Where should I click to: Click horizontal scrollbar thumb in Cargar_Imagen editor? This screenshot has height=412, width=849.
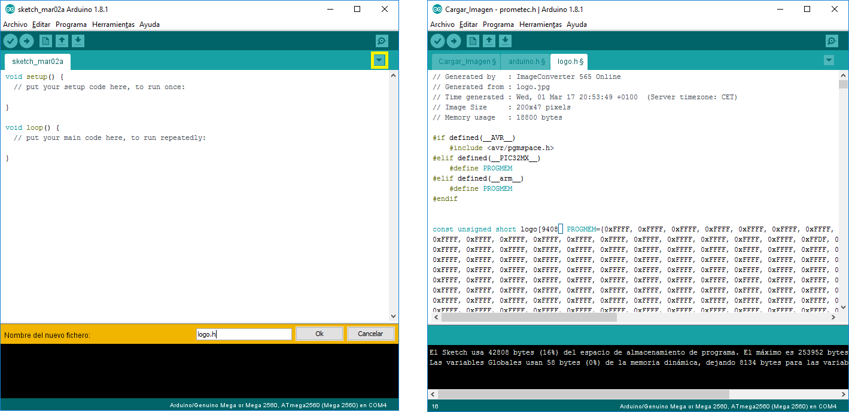[x=528, y=318]
